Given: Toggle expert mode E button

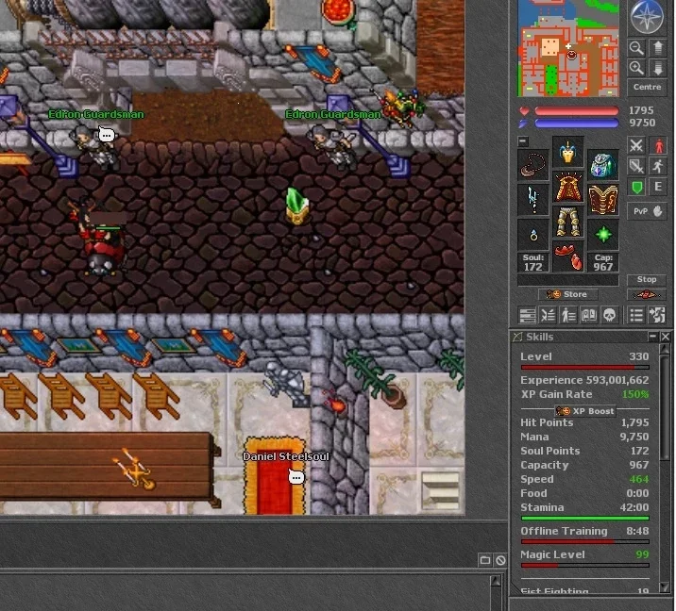Looking at the screenshot, I should [658, 187].
